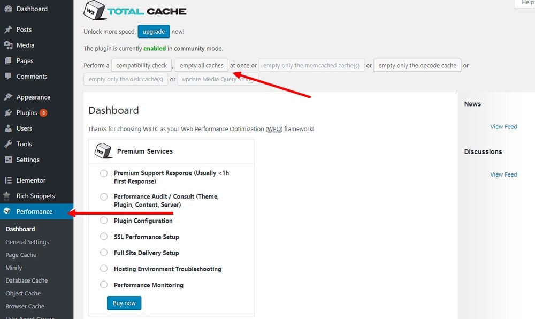Click the 'Discussions' widget heading
The image size is (535, 319).
483,152
